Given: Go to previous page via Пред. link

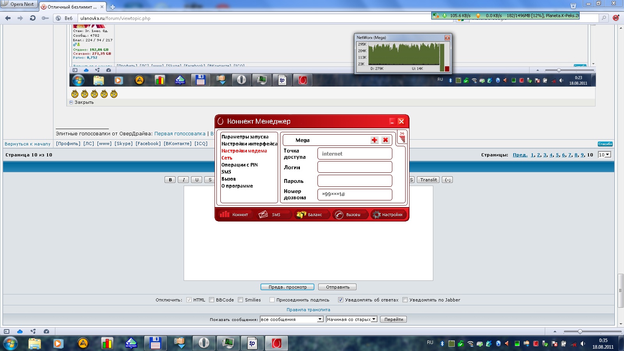Looking at the screenshot, I should coord(520,155).
